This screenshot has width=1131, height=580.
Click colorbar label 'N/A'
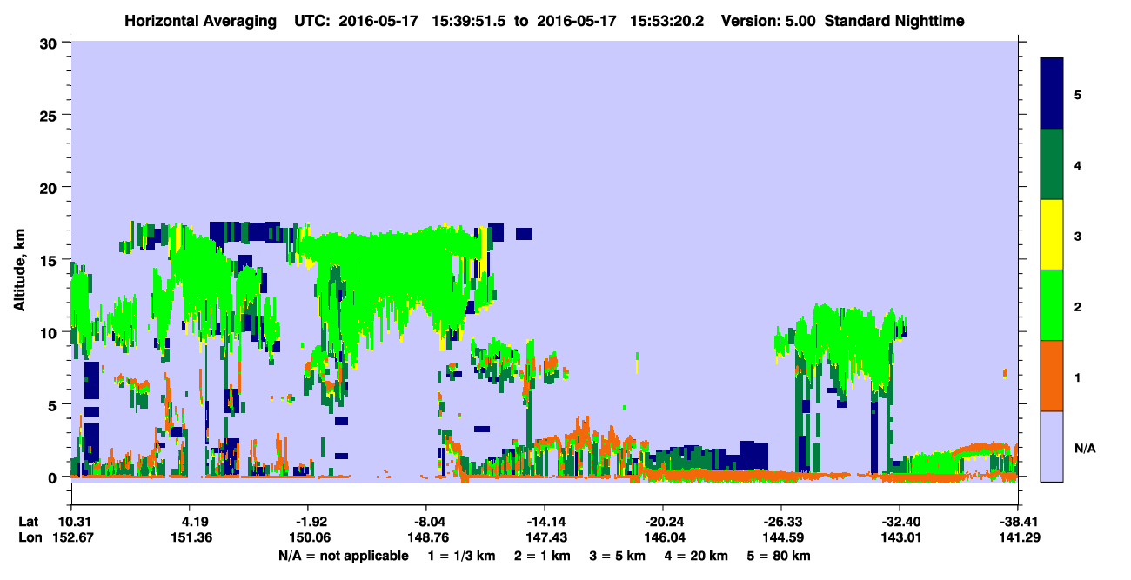(1085, 447)
